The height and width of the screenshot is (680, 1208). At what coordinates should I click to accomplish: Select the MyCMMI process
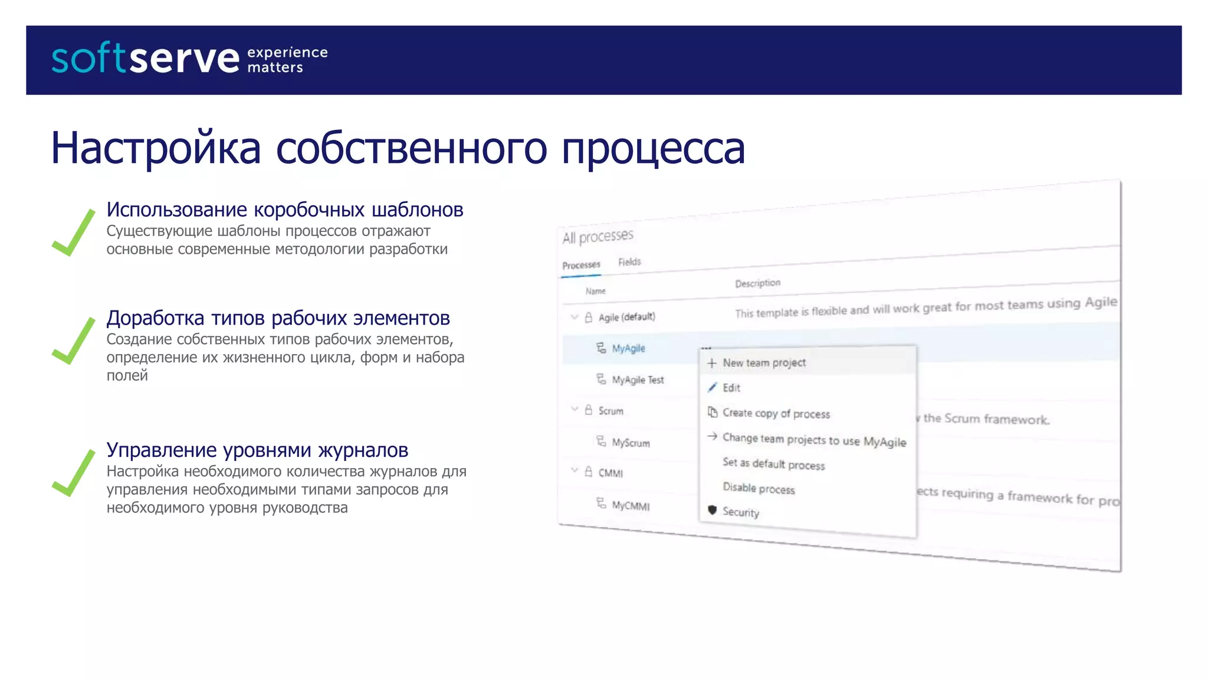[x=631, y=505]
